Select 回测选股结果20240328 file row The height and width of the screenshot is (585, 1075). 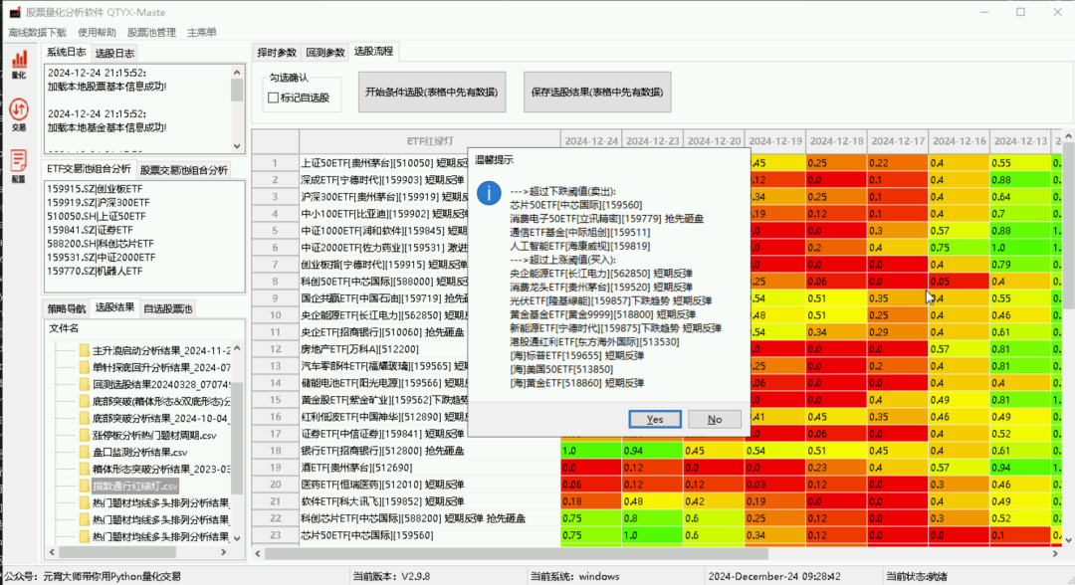pyautogui.click(x=161, y=384)
